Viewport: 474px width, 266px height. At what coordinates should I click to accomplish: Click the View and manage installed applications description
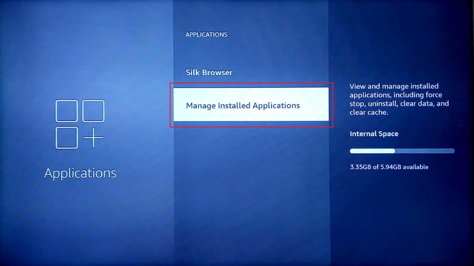[x=399, y=99]
